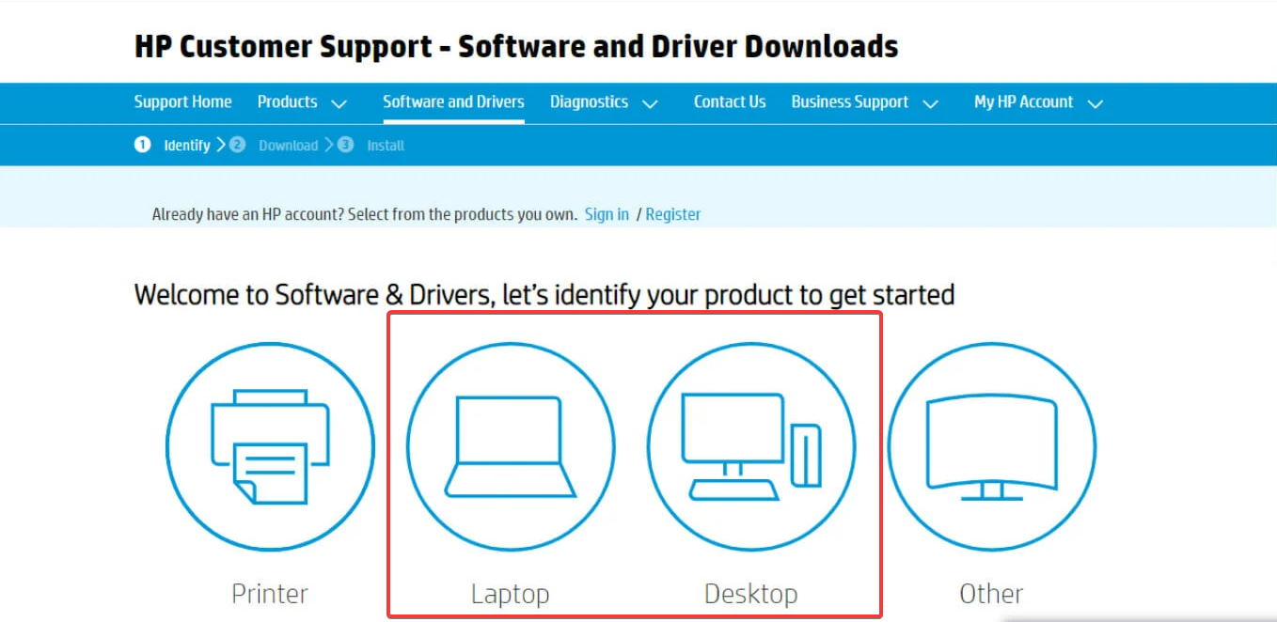
Task: Click the Printer label text
Action: (270, 594)
